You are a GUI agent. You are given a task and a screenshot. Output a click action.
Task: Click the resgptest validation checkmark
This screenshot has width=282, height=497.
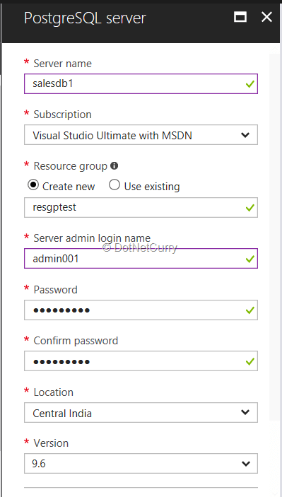pos(250,208)
